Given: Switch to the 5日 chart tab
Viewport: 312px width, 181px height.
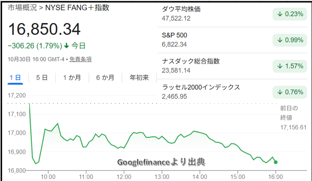Looking at the screenshot, I should (x=42, y=78).
